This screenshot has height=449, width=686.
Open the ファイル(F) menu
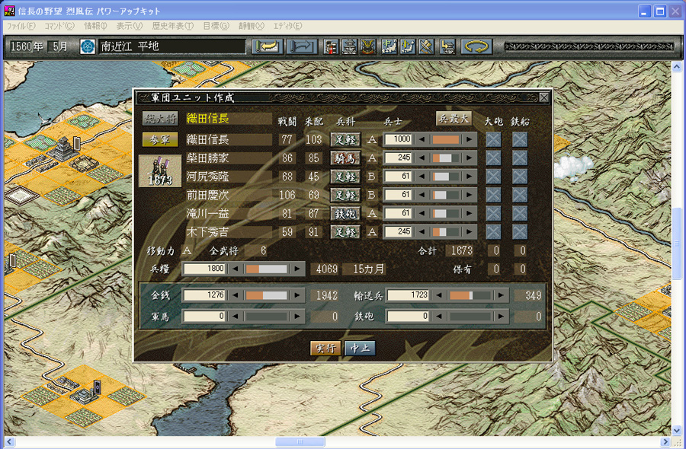[x=21, y=26]
